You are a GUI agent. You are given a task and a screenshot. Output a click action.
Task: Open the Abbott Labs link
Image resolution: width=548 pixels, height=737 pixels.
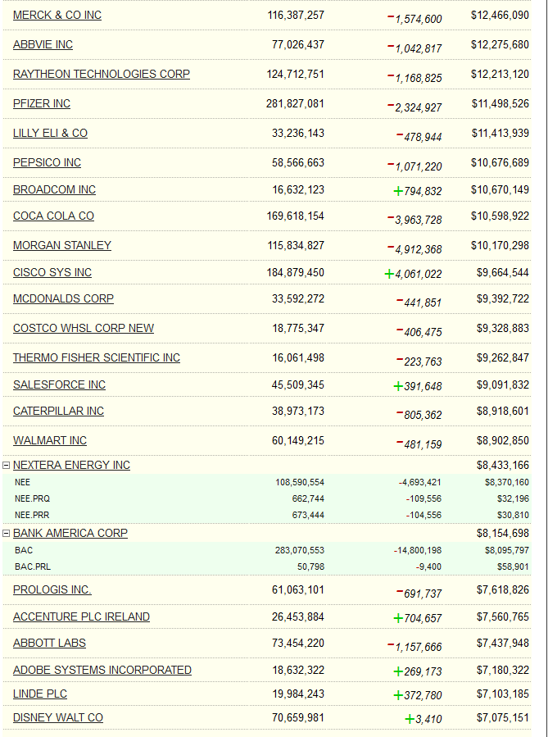click(x=49, y=643)
